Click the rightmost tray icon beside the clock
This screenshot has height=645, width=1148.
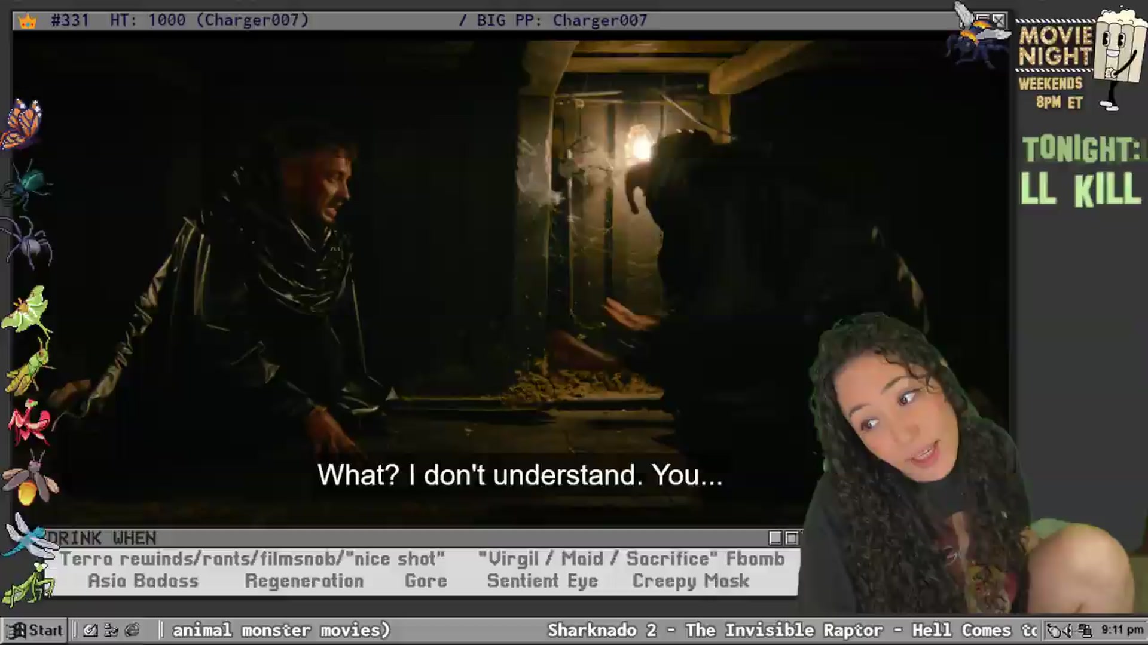[1085, 630]
